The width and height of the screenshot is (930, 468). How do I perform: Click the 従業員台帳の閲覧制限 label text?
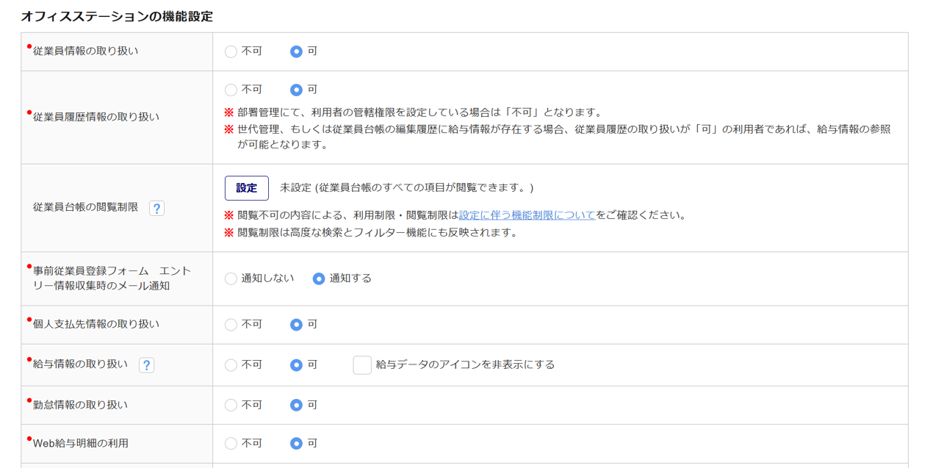[85, 207]
